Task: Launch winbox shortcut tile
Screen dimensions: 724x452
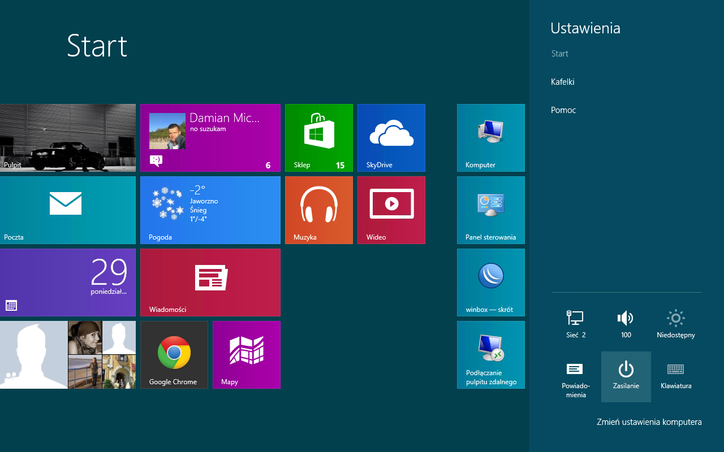Action: click(x=490, y=282)
